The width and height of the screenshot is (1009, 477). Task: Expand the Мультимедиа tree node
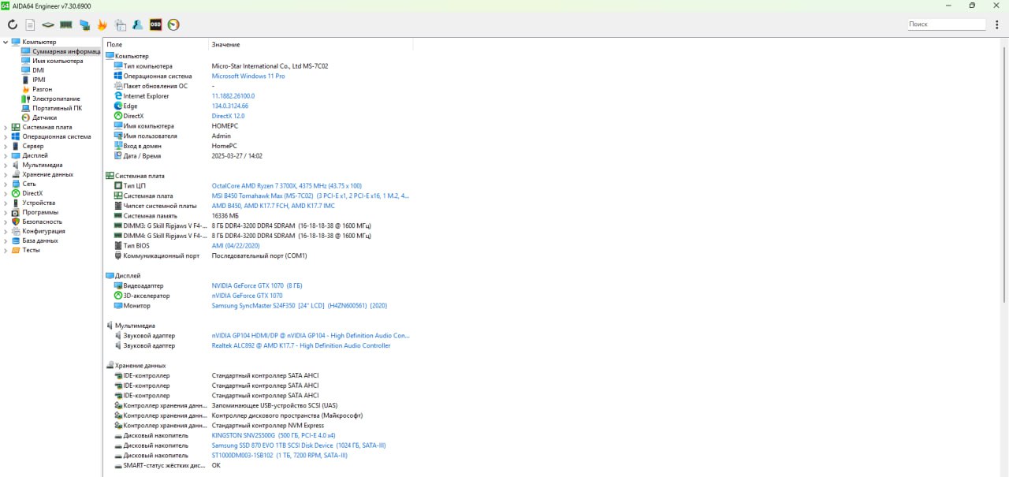[x=6, y=165]
